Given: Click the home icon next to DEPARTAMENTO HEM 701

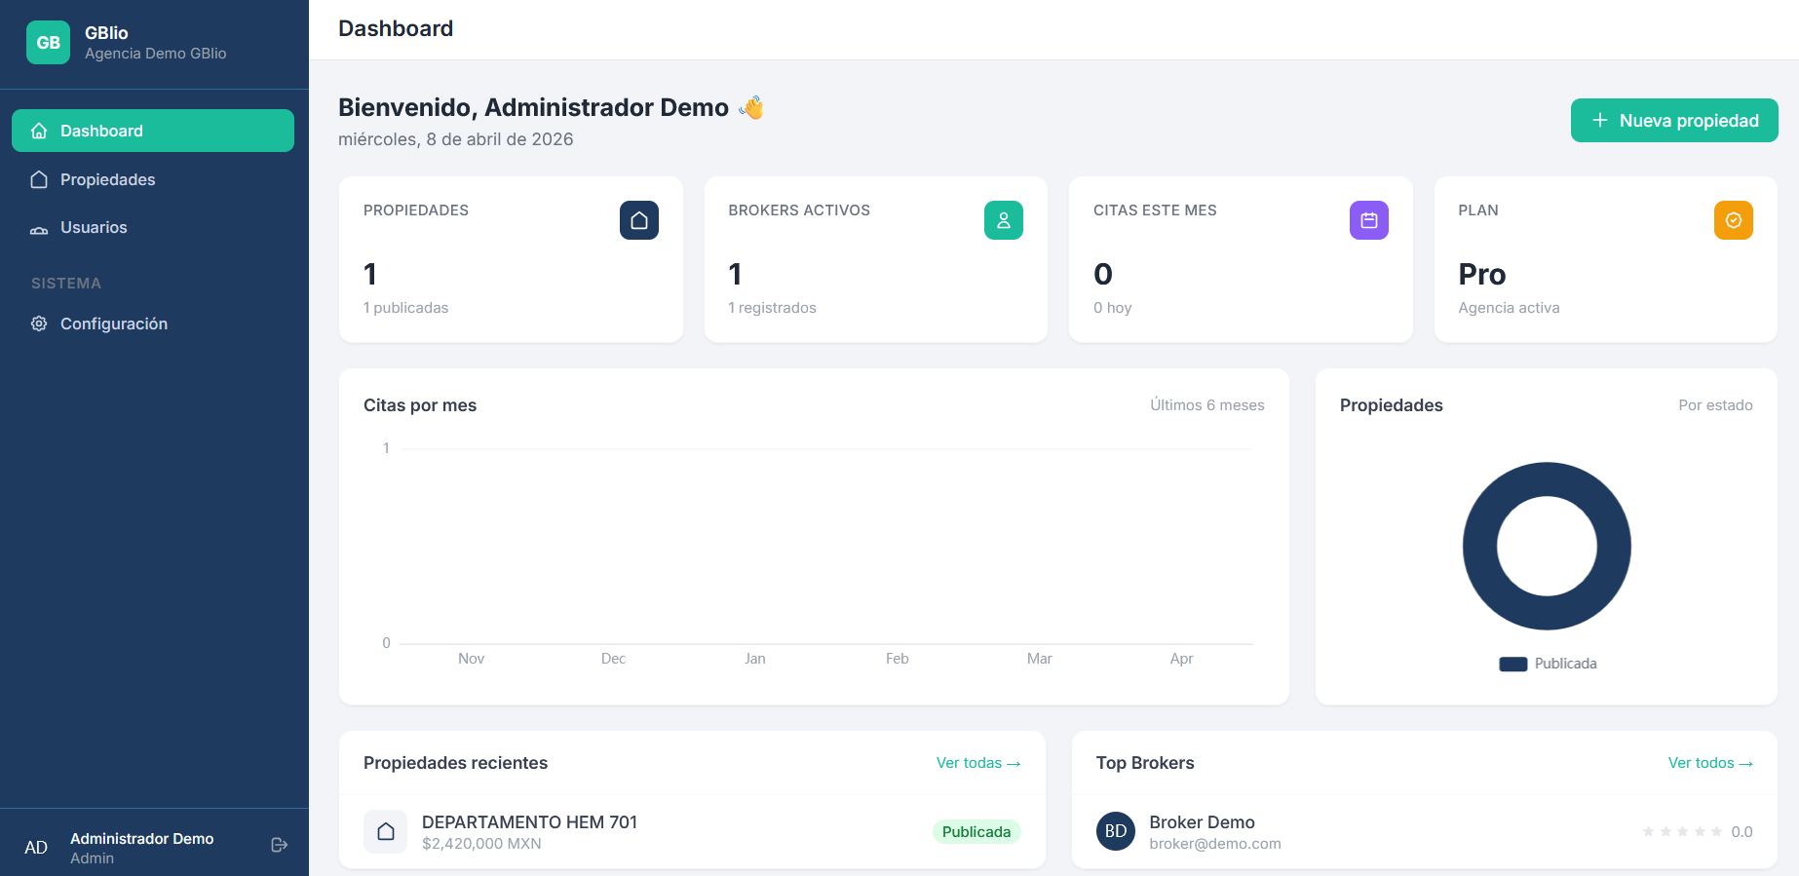Looking at the screenshot, I should [x=386, y=832].
